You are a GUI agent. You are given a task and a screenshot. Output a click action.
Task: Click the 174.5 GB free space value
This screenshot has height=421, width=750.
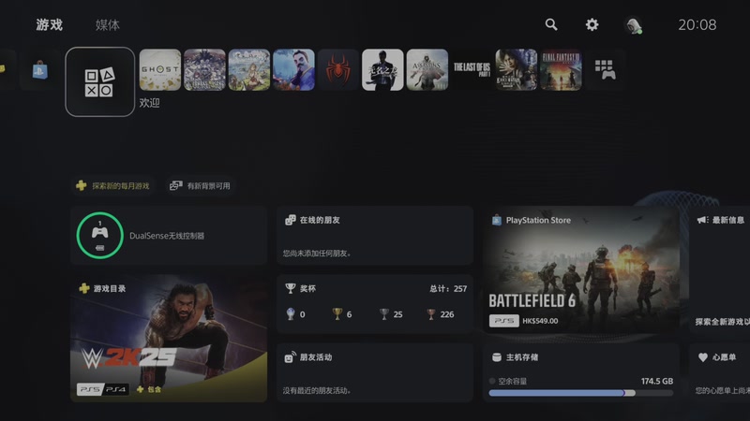pyautogui.click(x=657, y=381)
